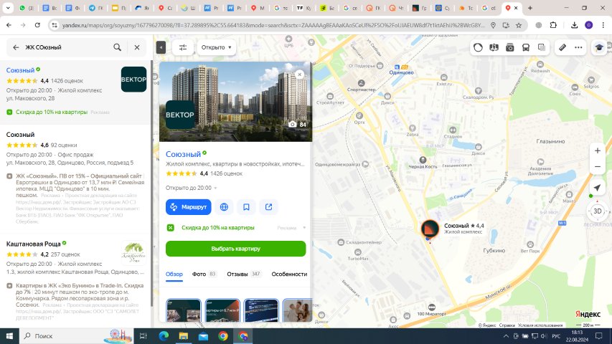Zoom out the map
Screen dimensions: 612x344
597,166
